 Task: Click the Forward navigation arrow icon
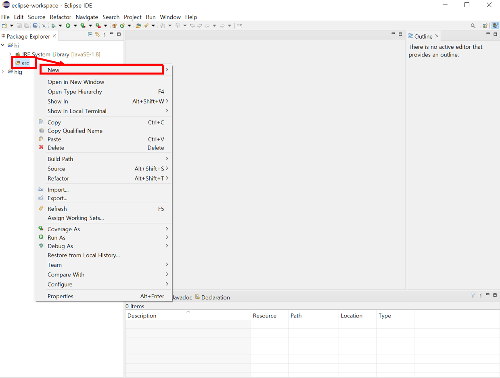pos(222,25)
